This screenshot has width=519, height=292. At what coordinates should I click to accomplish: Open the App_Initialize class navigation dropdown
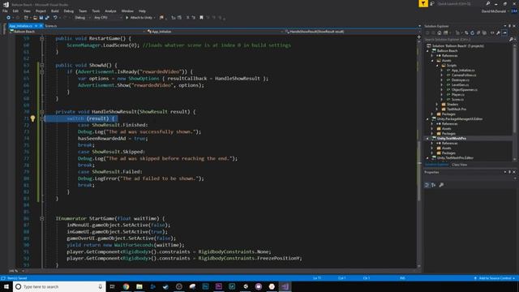point(215,32)
